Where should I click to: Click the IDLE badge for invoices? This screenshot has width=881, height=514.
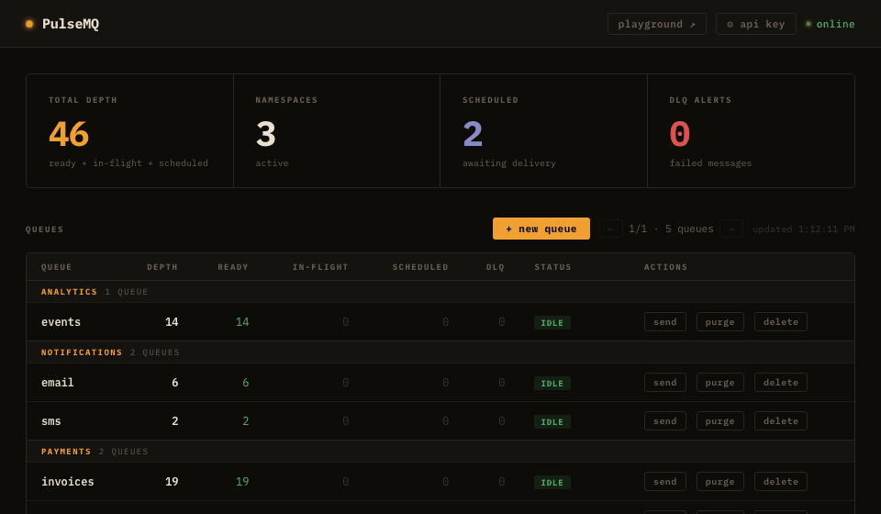pyautogui.click(x=552, y=483)
